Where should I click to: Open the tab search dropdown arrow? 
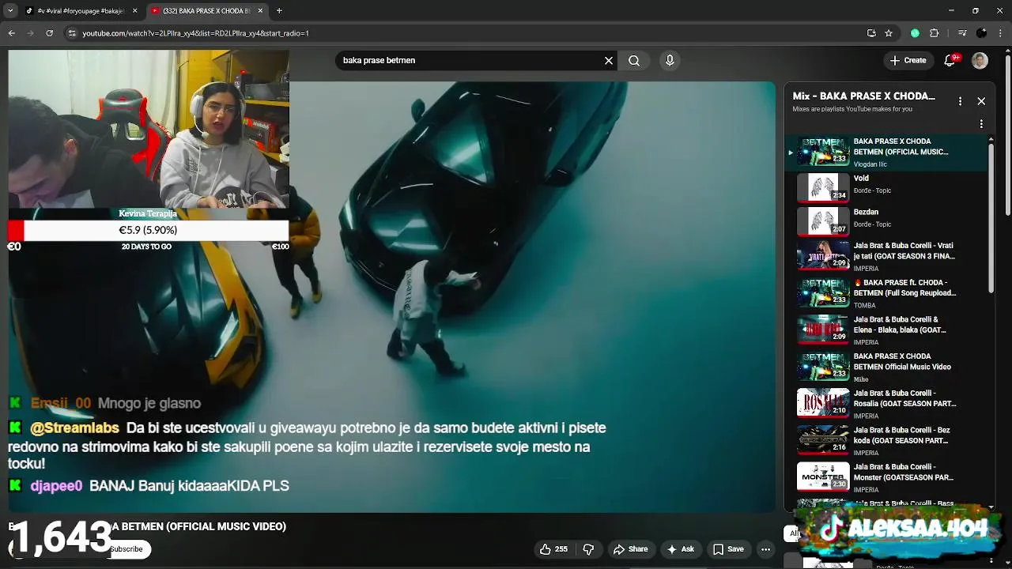tap(10, 10)
